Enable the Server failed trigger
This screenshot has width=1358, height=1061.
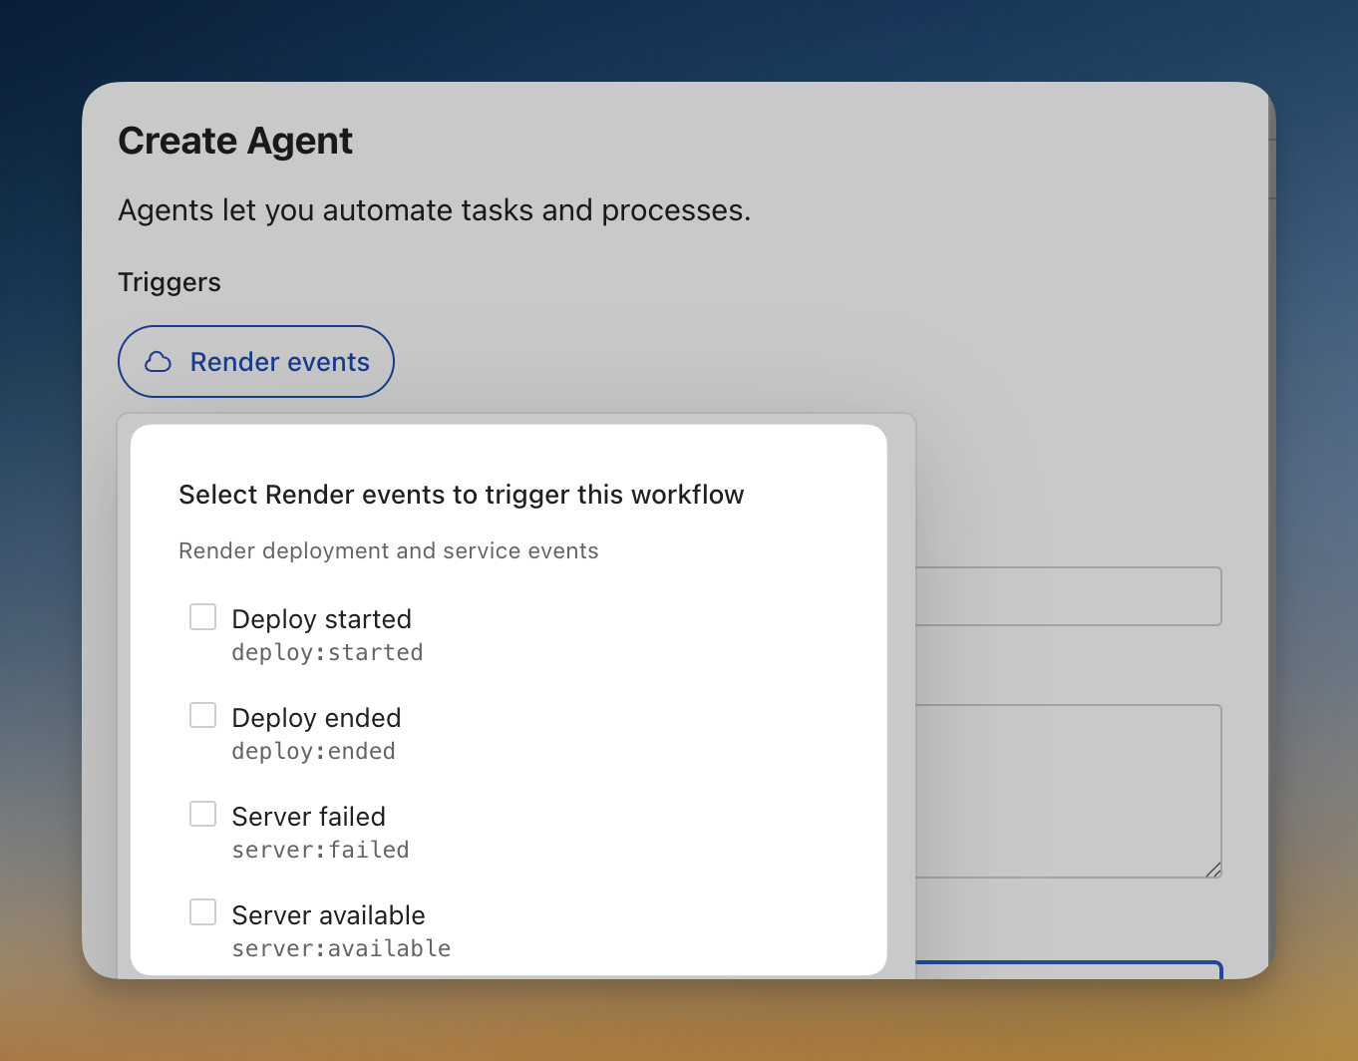tap(202, 814)
